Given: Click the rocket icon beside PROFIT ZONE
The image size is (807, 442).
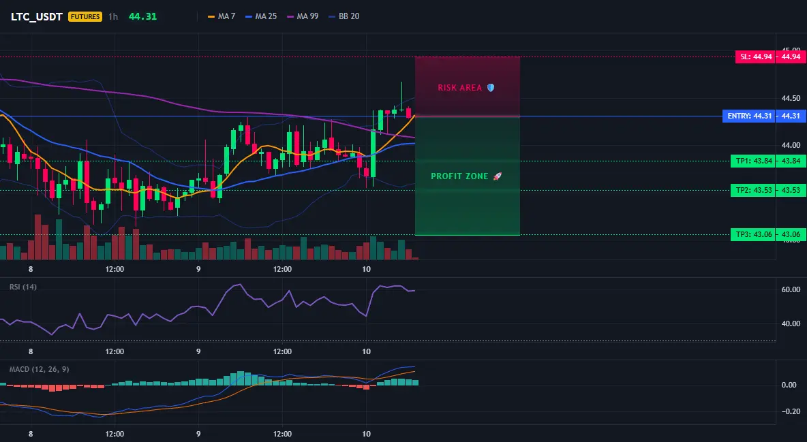Looking at the screenshot, I should tap(498, 176).
